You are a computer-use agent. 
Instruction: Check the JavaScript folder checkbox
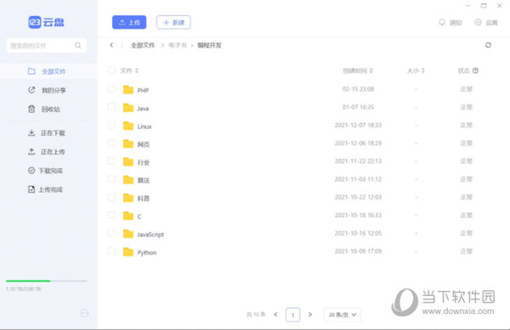pyautogui.click(x=111, y=233)
